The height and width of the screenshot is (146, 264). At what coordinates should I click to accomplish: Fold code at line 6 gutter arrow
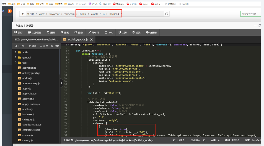(68, 60)
